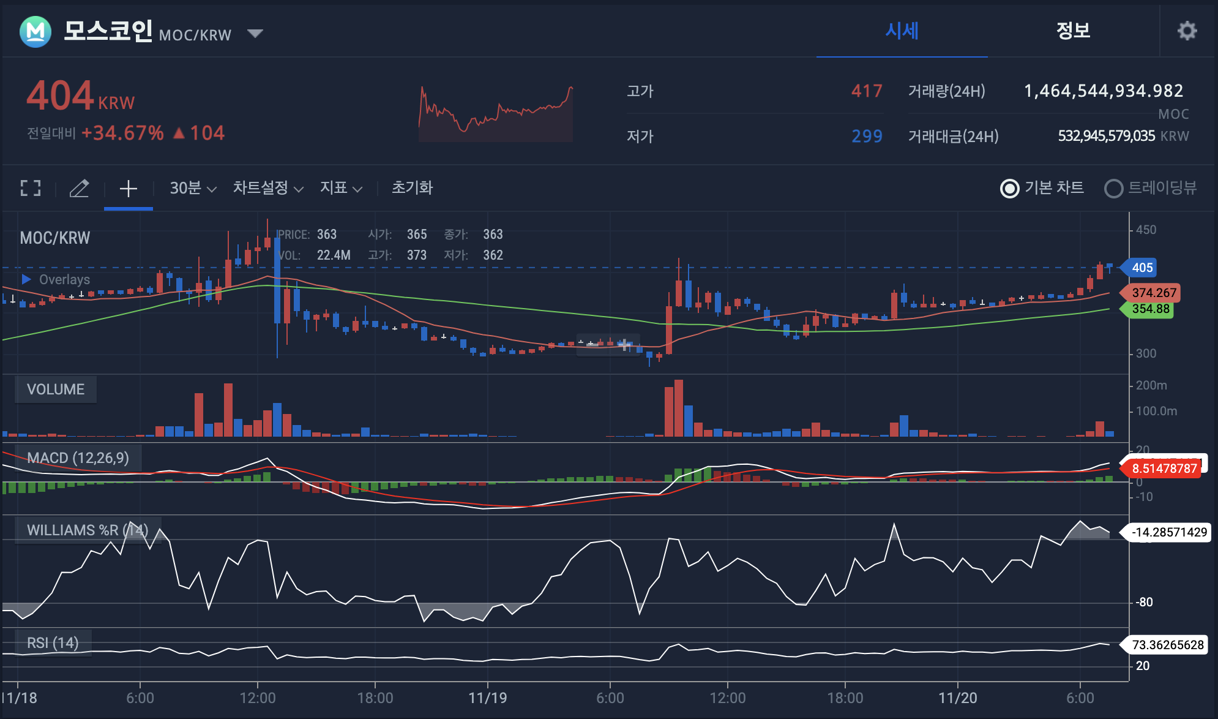Screen dimensions: 1218x719
Task: Click the blue 405 price tag
Action: coord(1141,268)
